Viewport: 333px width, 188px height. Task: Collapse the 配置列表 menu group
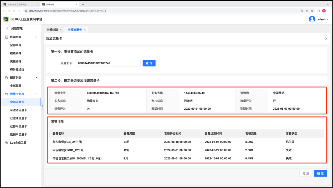pos(36,78)
